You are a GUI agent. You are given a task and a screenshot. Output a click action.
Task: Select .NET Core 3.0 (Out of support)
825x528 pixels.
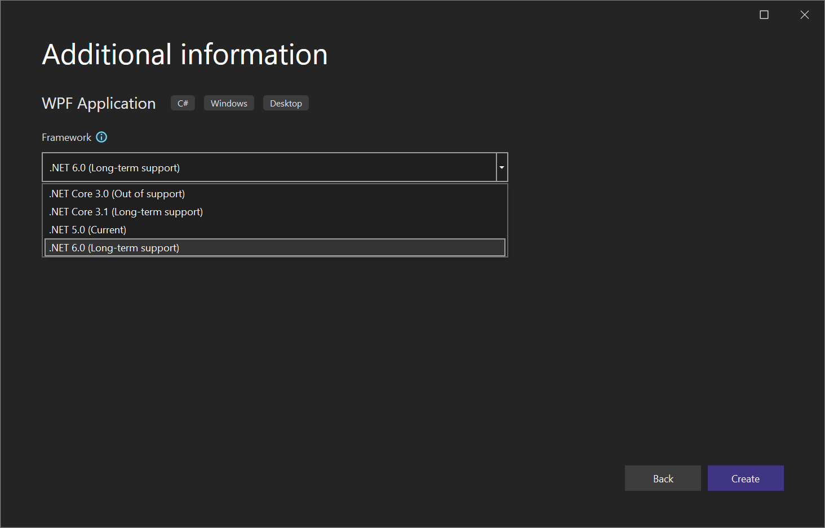point(275,194)
